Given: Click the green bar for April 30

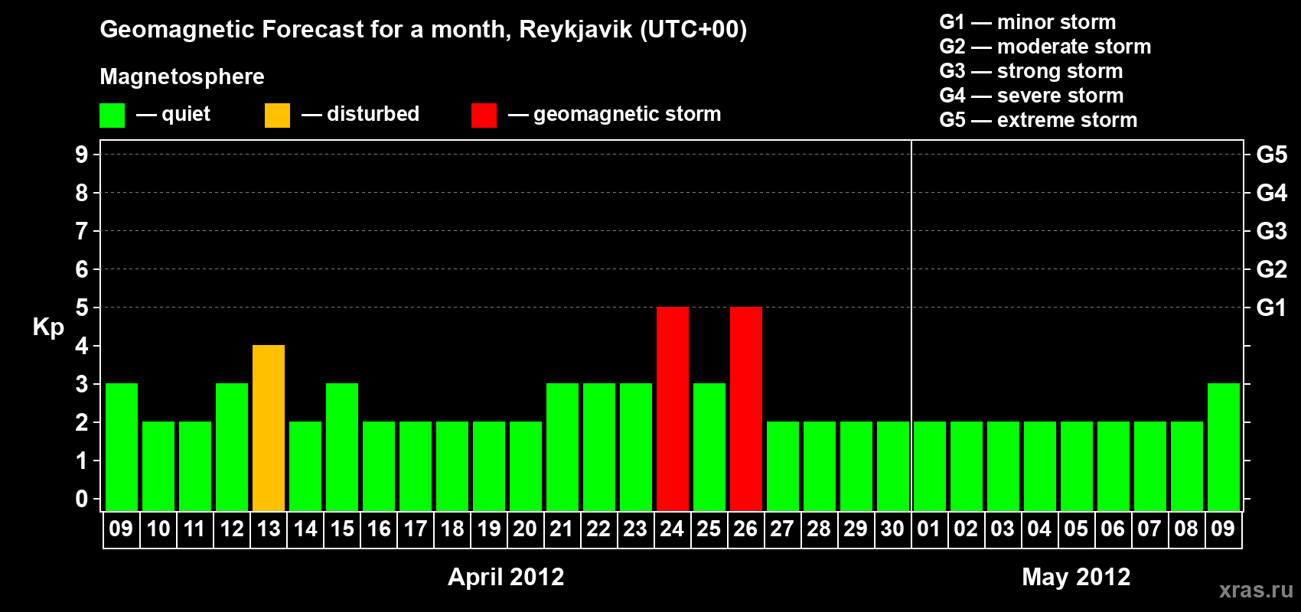Looking at the screenshot, I should [x=893, y=466].
